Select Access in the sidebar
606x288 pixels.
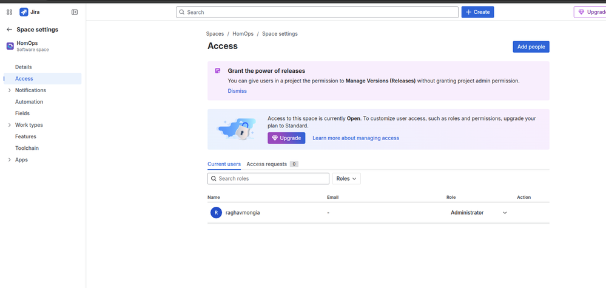click(42, 78)
